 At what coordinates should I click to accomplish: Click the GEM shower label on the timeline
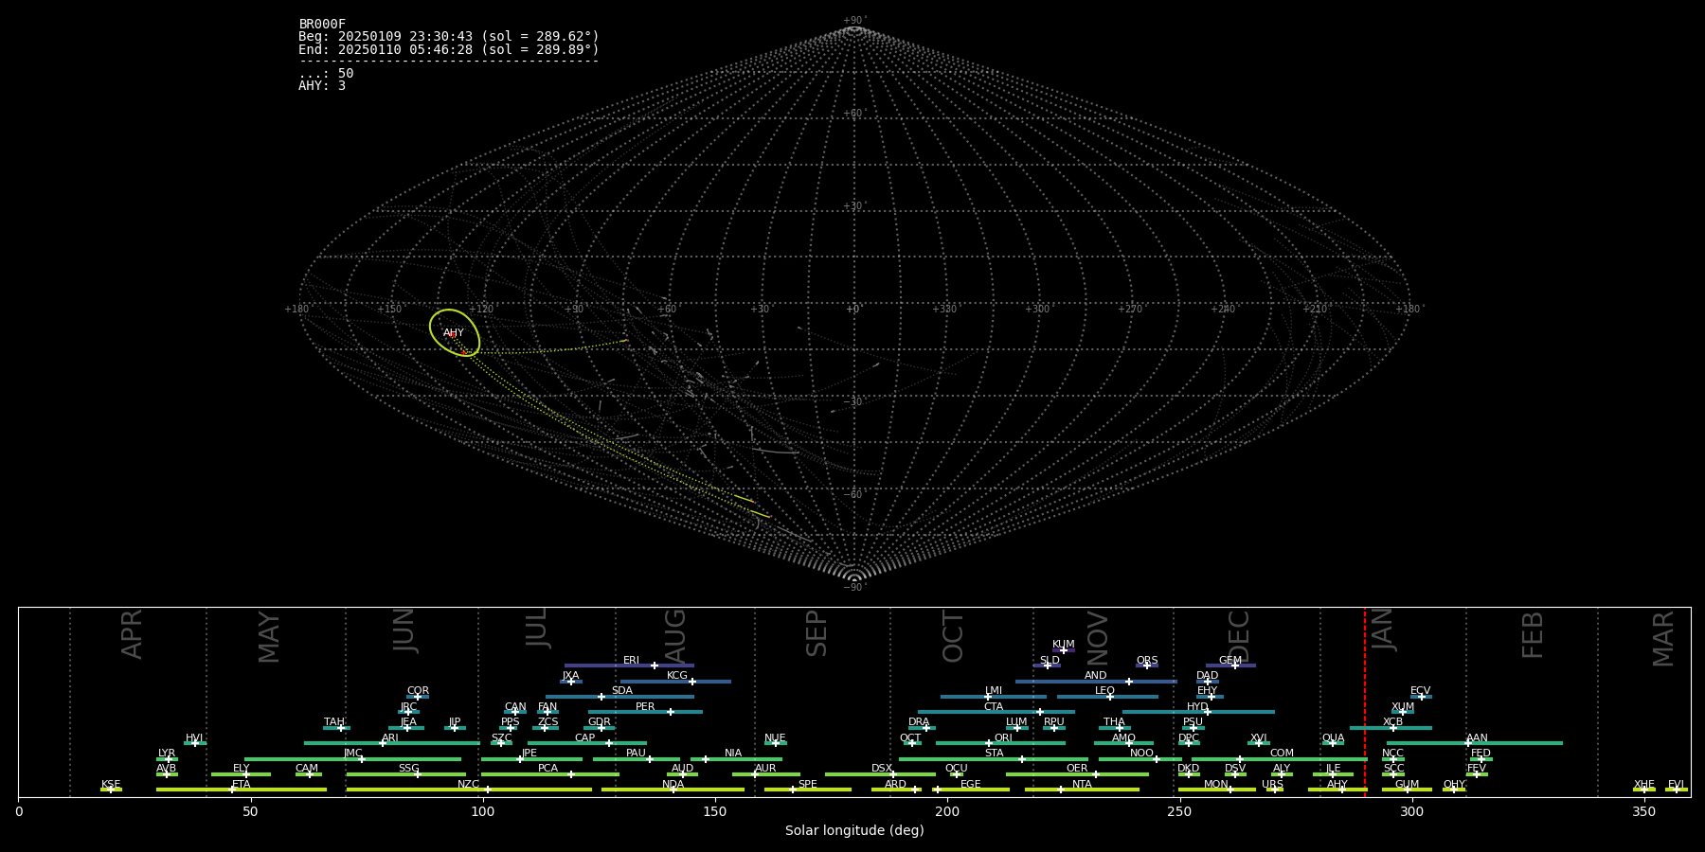click(x=1230, y=661)
